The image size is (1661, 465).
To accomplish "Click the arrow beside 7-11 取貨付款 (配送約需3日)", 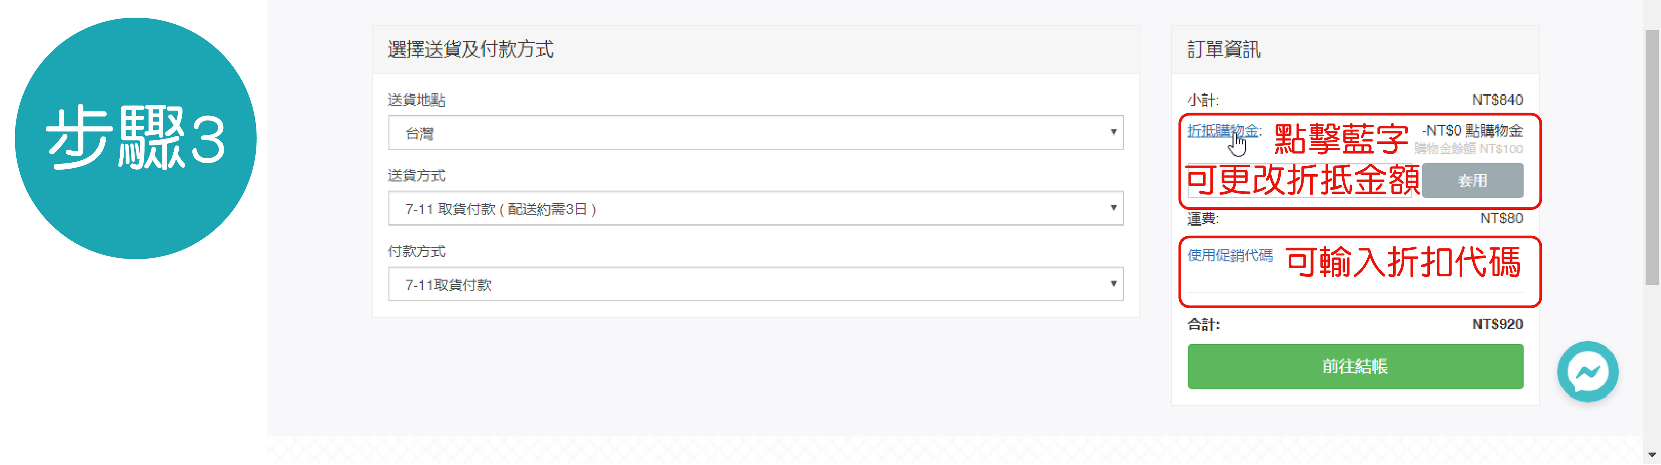I will tap(1112, 208).
